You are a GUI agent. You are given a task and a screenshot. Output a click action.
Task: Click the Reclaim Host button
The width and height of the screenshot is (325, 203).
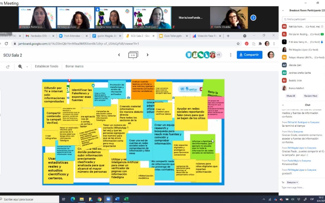coord(311,96)
